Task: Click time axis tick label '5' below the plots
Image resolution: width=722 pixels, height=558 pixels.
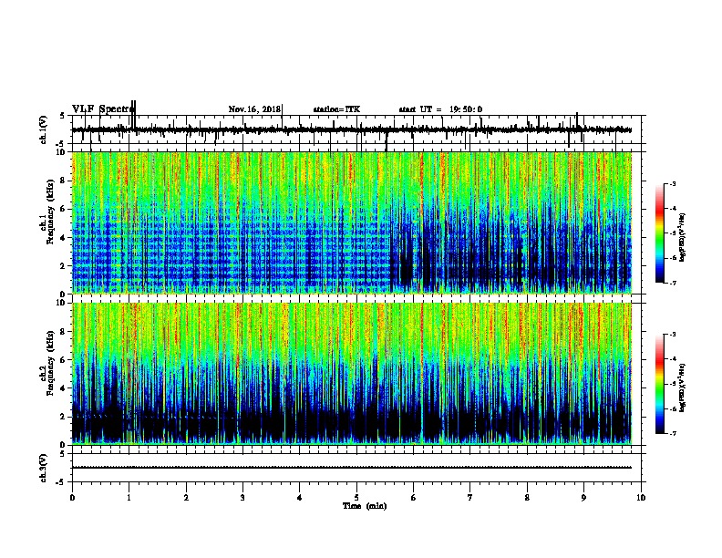Action: coord(356,498)
